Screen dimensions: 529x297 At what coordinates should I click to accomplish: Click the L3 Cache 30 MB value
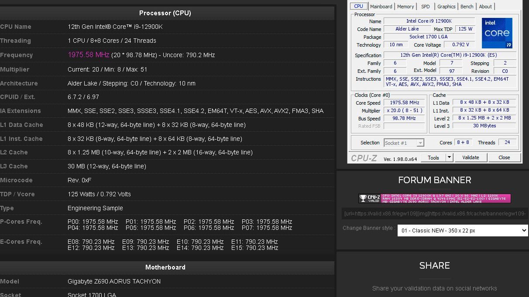pyautogui.click(x=107, y=166)
